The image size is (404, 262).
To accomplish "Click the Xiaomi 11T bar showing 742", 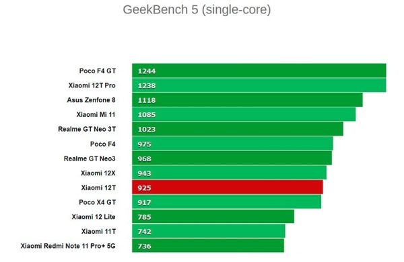I will [x=209, y=231].
